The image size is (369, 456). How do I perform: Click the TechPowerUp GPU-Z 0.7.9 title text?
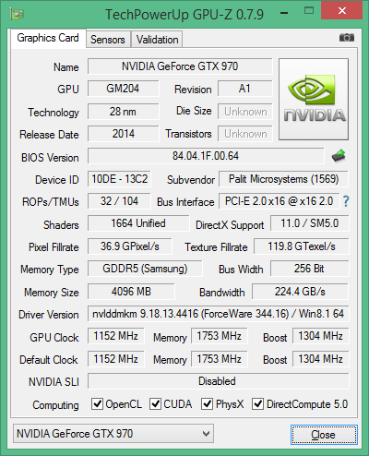pyautogui.click(x=184, y=15)
